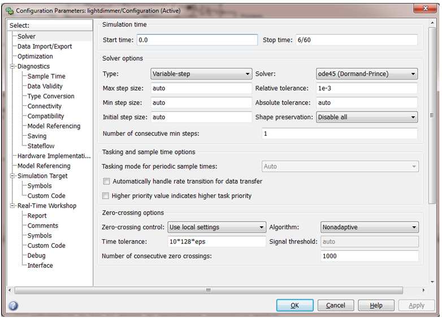Viewport: 442px width, 318px height.
Task: Select Symbols under Simulation Target
Action: click(40, 186)
